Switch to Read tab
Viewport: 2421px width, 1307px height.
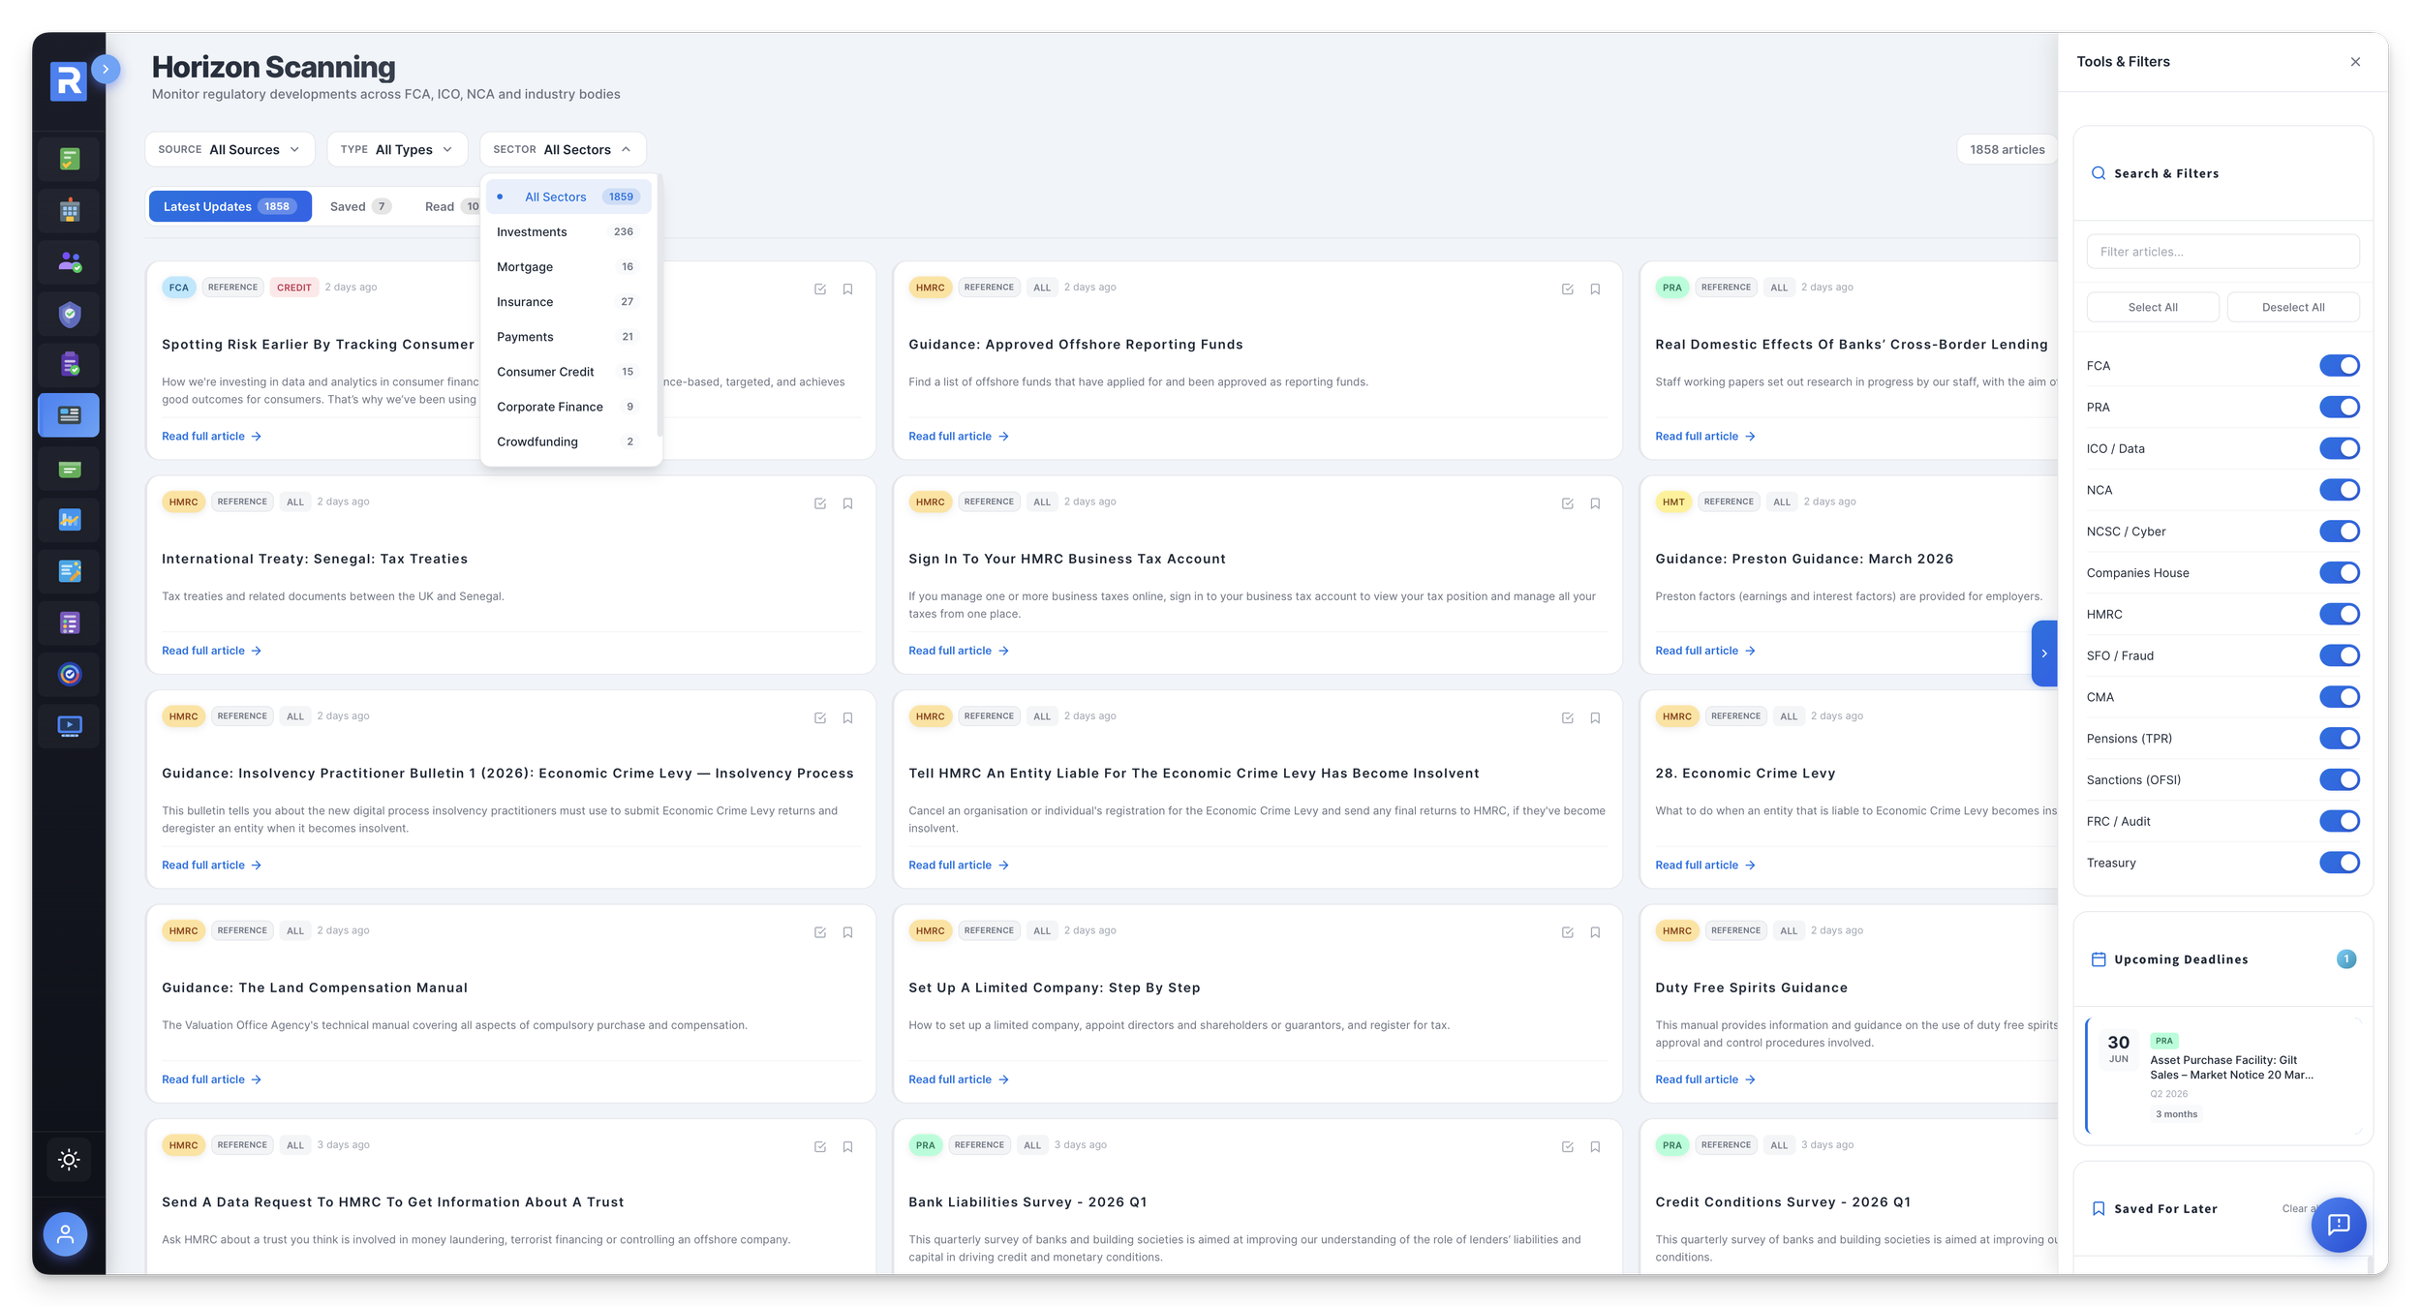pos(449,206)
